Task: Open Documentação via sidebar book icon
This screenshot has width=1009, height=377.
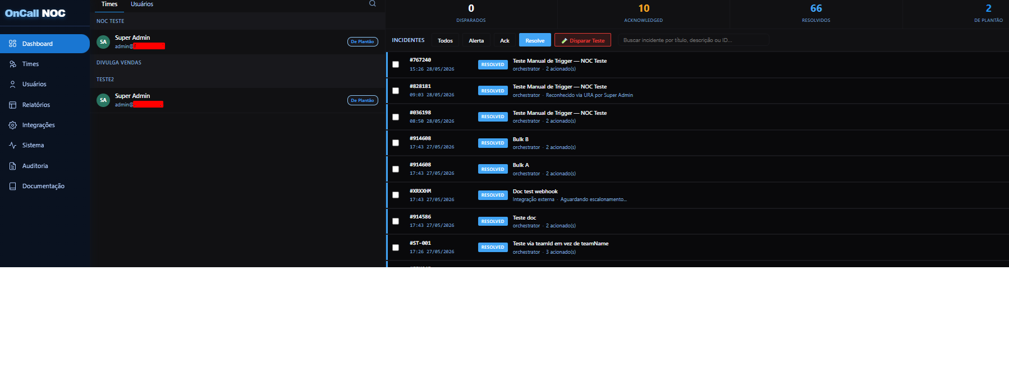Action: coord(12,186)
